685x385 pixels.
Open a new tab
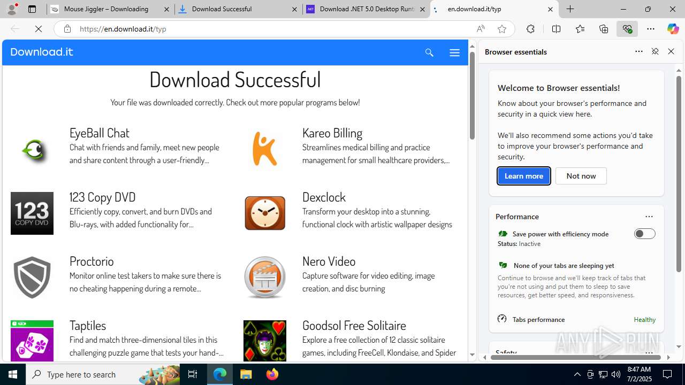tap(570, 9)
